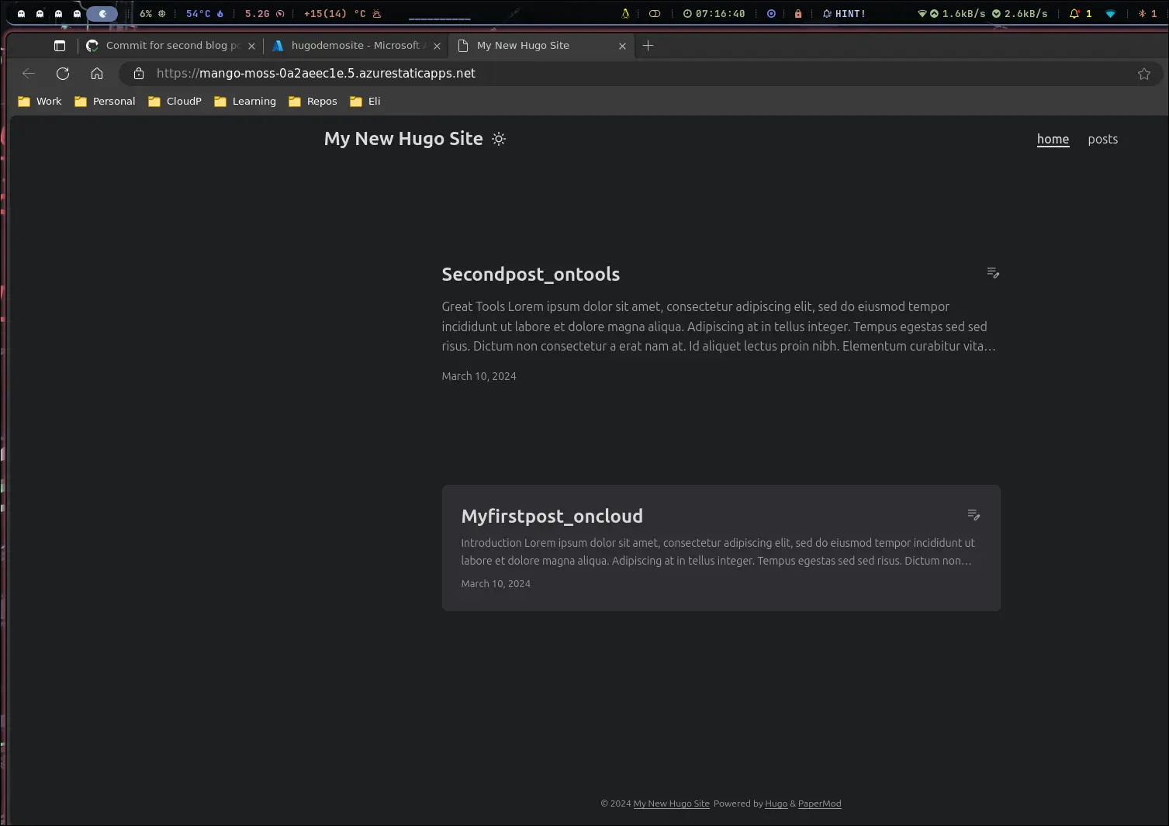Click the Great Tools Lorem ipsum summary text
Viewport: 1169px width, 826px height.
(x=719, y=327)
